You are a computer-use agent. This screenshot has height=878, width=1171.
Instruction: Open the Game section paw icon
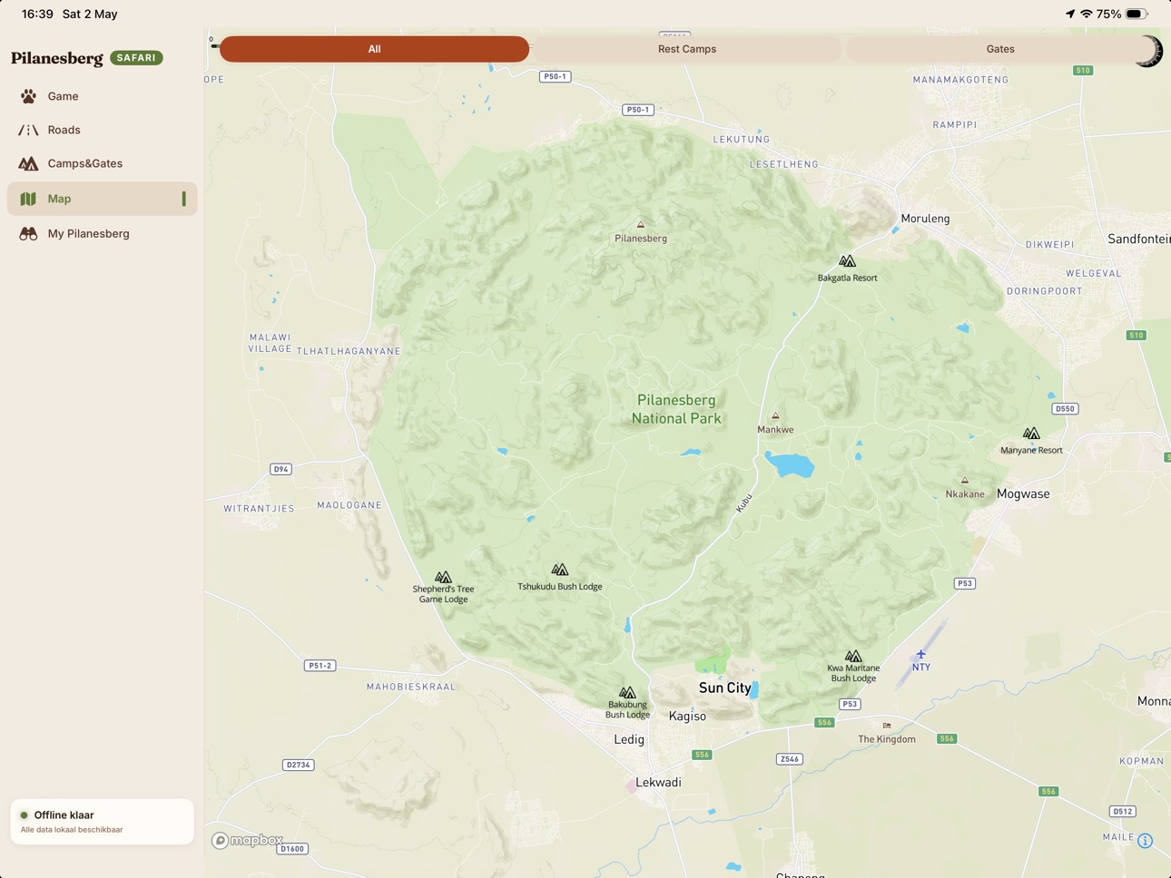coord(28,96)
